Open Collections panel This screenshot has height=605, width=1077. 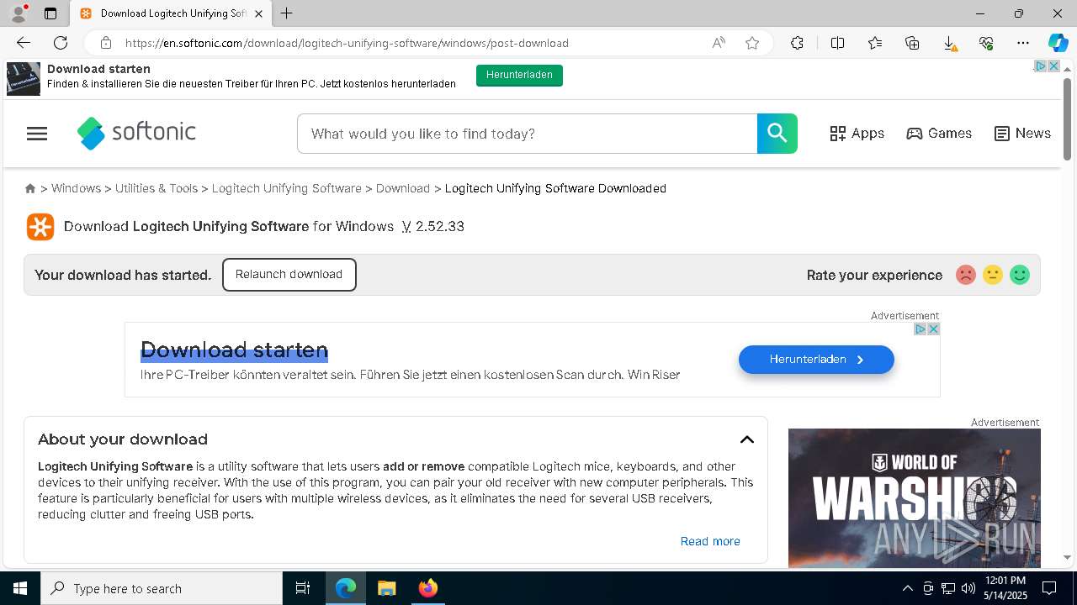(x=912, y=43)
